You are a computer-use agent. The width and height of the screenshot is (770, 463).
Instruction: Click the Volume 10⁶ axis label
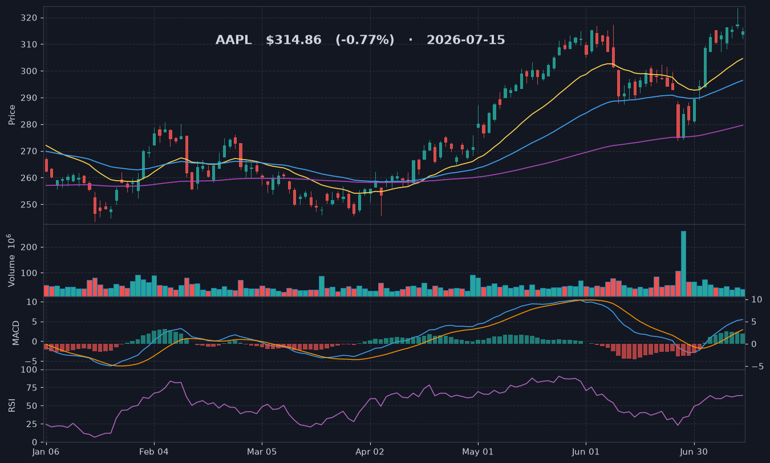tap(11, 260)
